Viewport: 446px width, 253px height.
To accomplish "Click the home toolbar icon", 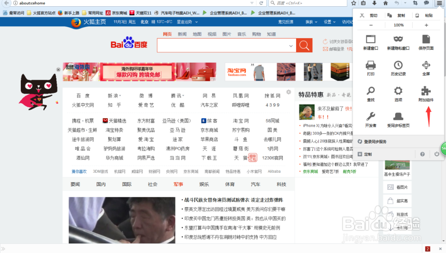I will pyautogui.click(x=385, y=3).
